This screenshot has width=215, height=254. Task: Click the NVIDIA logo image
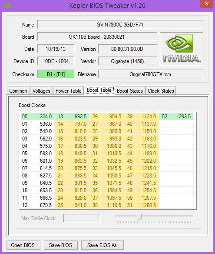coord(182,49)
